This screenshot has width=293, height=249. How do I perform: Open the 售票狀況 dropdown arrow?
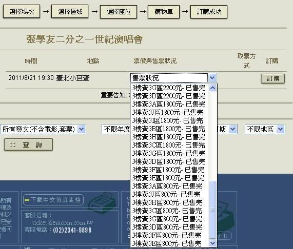pyautogui.click(x=212, y=78)
